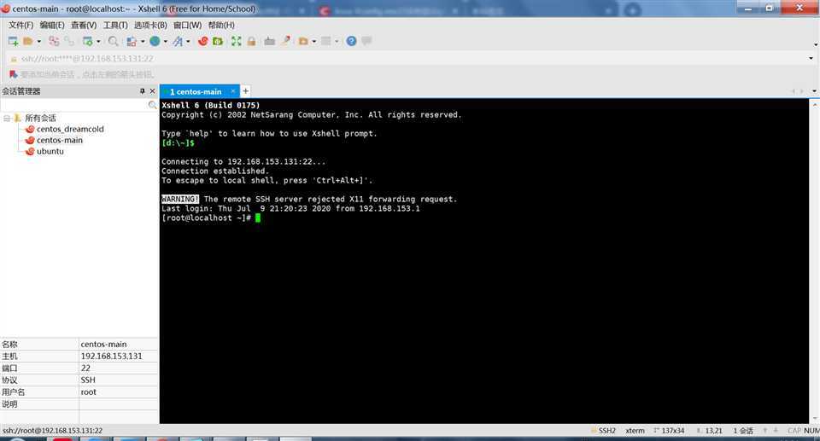Expand the font dropdown arrow
Image resolution: width=820 pixels, height=441 pixels.
[x=188, y=41]
